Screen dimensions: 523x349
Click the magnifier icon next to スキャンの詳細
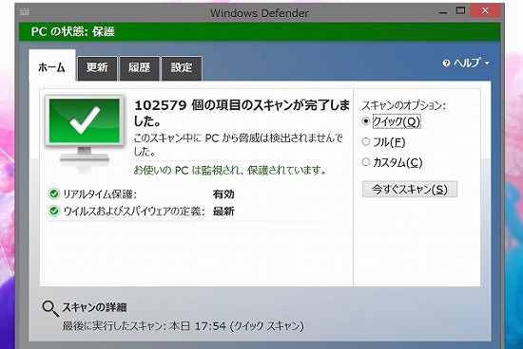coord(50,309)
